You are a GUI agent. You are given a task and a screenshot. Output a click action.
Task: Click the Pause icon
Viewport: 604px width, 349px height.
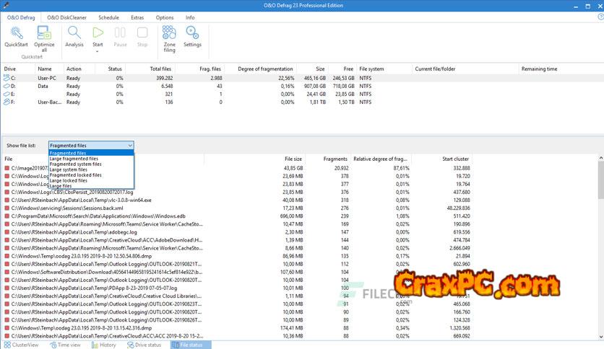[121, 33]
